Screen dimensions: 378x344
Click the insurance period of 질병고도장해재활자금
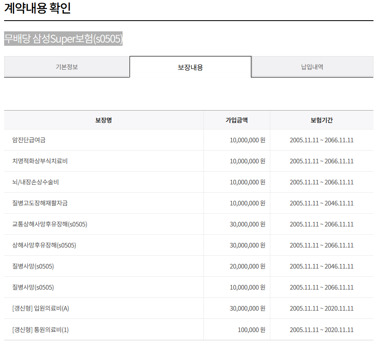(321, 203)
